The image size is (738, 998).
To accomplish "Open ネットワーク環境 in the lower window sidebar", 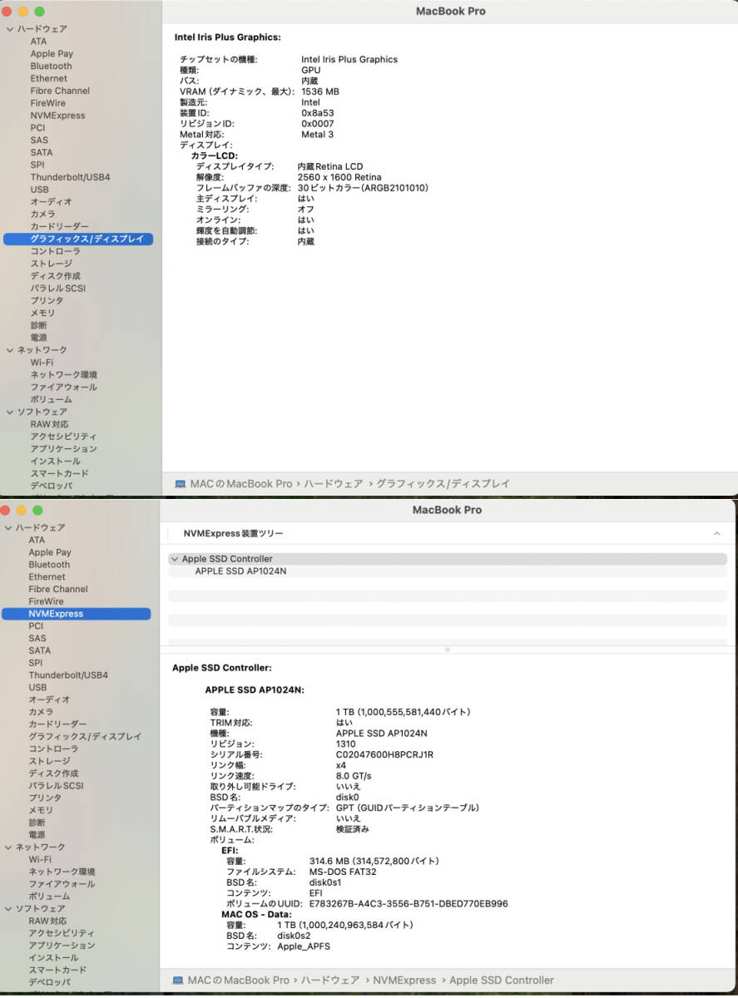I will [62, 872].
